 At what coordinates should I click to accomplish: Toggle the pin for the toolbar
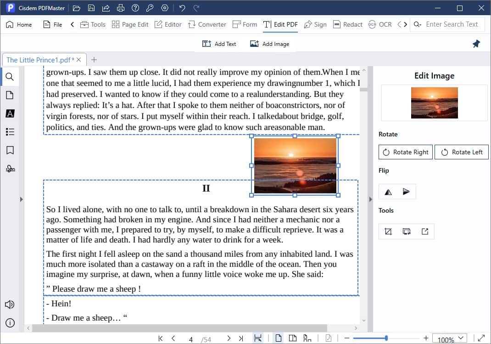[476, 44]
